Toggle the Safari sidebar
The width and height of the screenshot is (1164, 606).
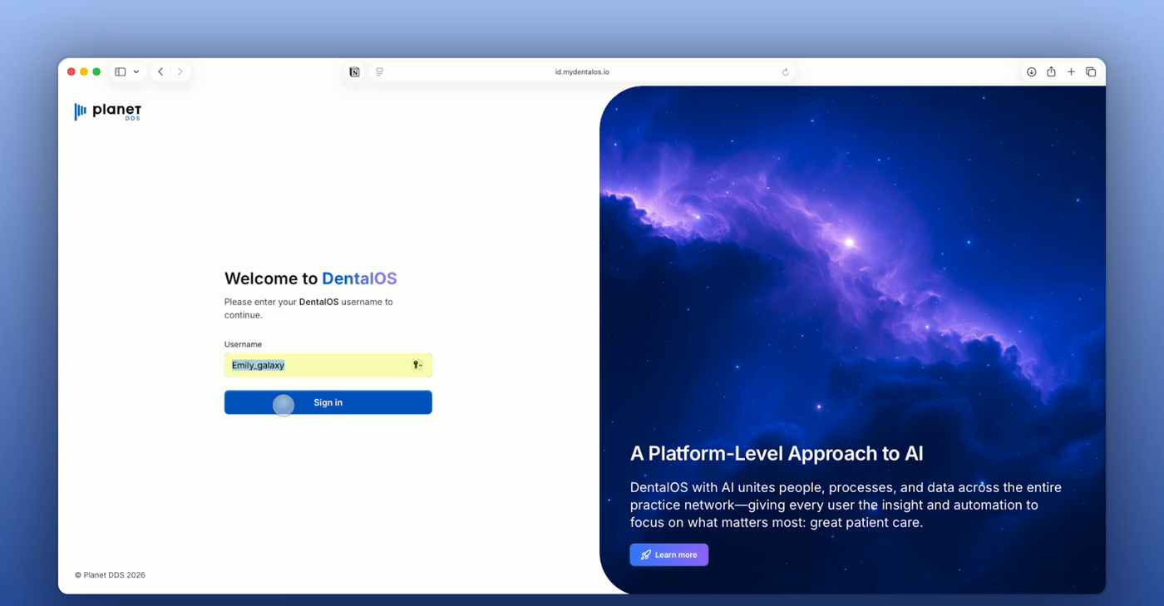(121, 72)
